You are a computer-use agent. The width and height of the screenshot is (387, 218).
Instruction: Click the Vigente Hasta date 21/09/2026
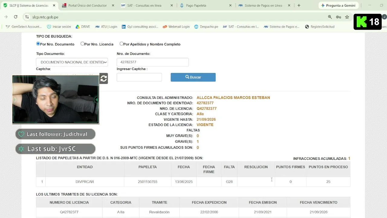tap(206, 119)
